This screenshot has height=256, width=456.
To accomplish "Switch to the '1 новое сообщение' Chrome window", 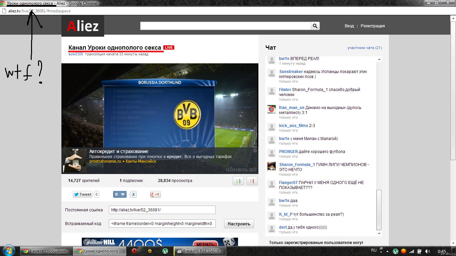I will tap(46, 251).
